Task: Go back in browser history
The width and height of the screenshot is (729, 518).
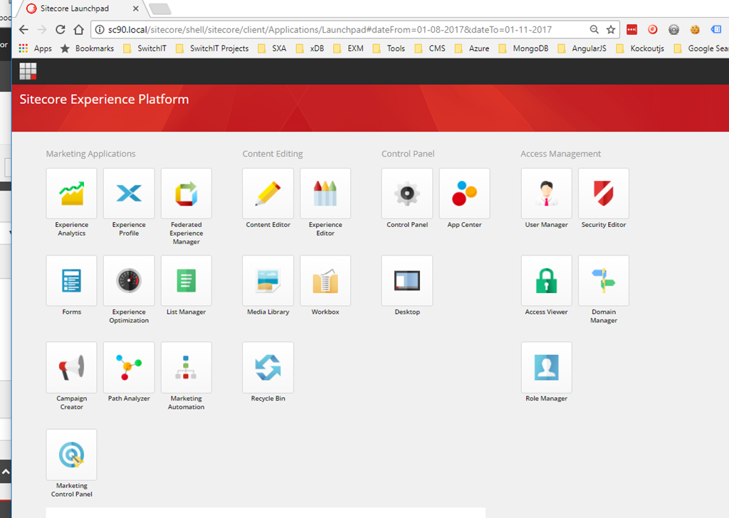Action: pyautogui.click(x=23, y=30)
